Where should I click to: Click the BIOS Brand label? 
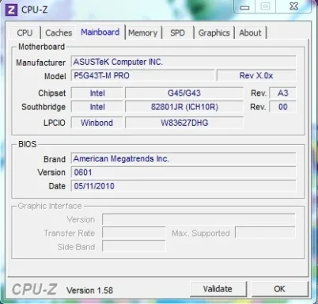click(55, 159)
